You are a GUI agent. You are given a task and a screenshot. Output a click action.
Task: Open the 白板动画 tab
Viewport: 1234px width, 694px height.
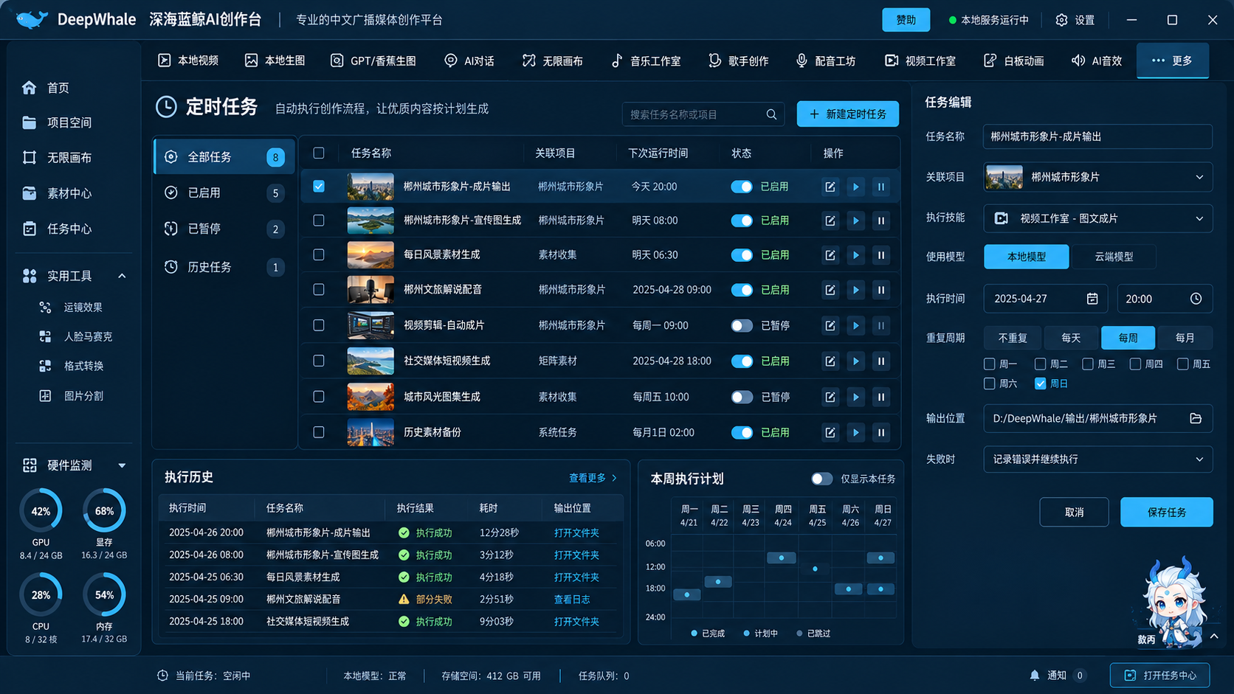coord(1014,60)
